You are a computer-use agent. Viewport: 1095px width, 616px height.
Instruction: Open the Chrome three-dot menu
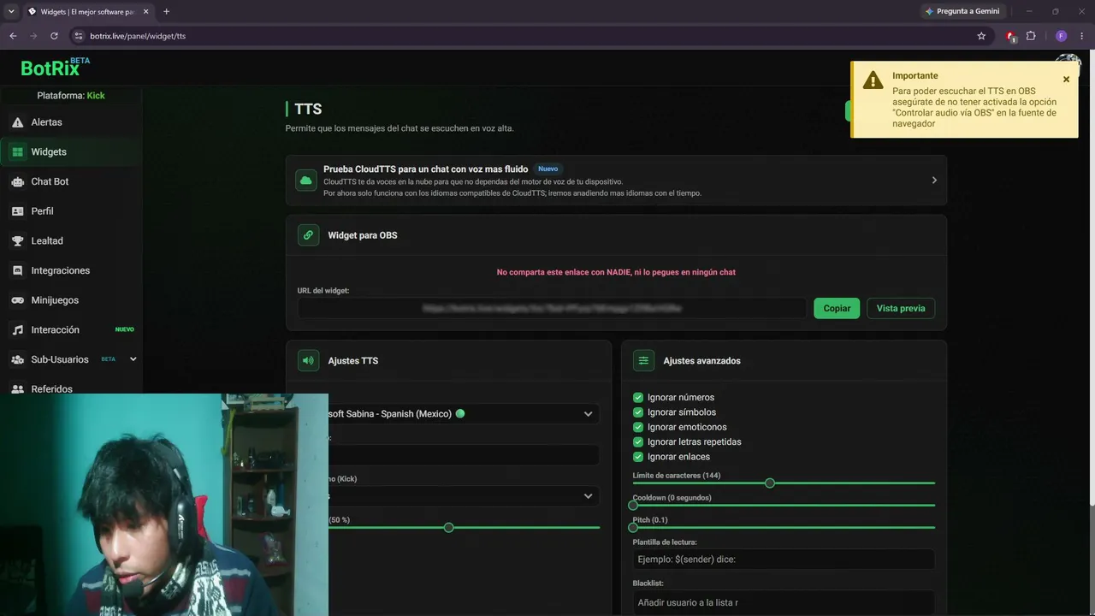click(x=1082, y=36)
